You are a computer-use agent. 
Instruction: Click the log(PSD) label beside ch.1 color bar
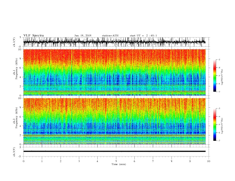coord(222,77)
